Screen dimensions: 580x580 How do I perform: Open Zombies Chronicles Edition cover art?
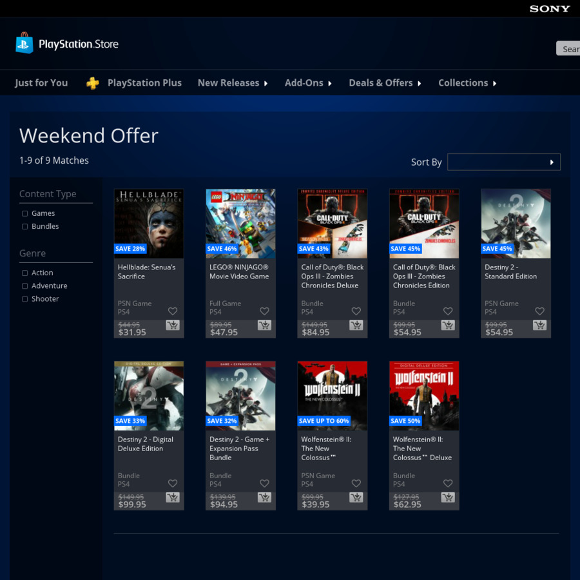[424, 224]
